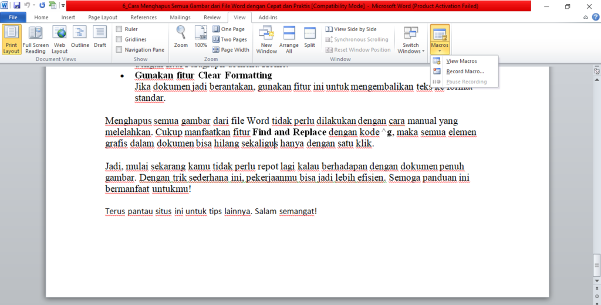Select Record Macro menu entry

pyautogui.click(x=465, y=72)
